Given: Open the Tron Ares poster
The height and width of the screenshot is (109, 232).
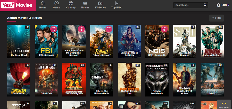Looking at the screenshot, I should click(x=19, y=105).
